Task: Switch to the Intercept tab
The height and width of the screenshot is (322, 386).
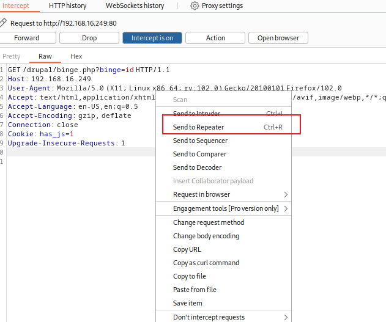Action: click(16, 5)
